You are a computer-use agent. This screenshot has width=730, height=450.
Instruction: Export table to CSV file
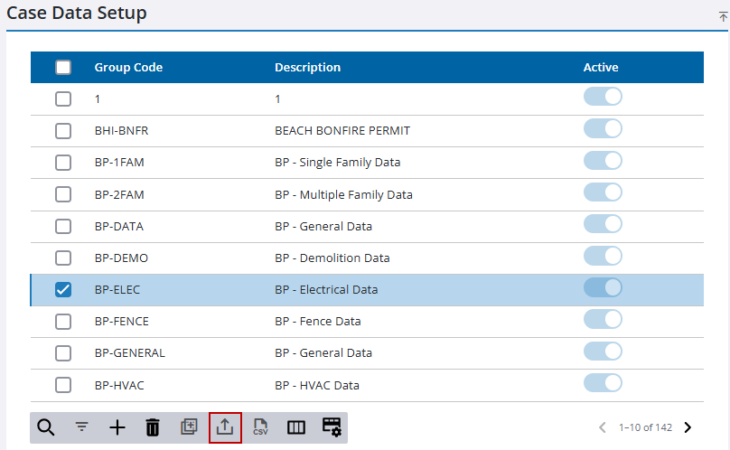pyautogui.click(x=261, y=427)
